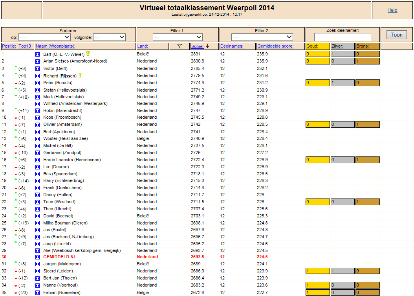414x296 pixels.
Task: Click the Top10 header link
Action: 25,46
